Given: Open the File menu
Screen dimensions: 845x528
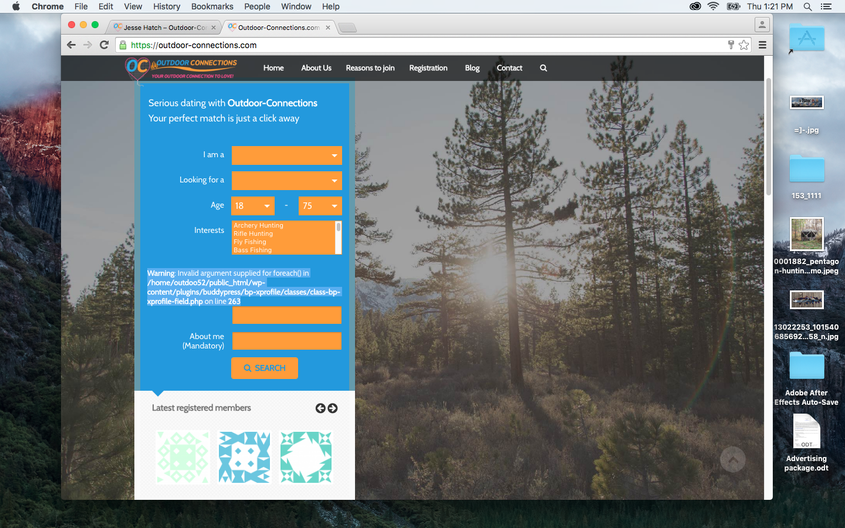Looking at the screenshot, I should (x=81, y=6).
